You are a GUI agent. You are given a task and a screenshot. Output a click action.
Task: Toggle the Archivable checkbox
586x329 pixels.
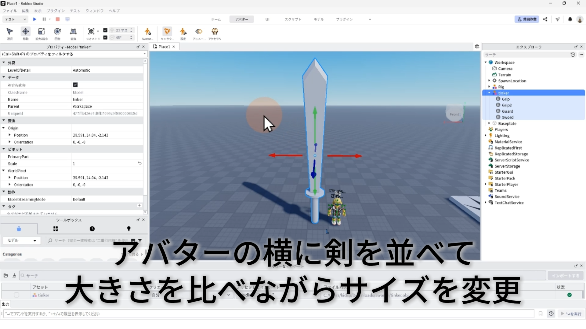click(75, 85)
